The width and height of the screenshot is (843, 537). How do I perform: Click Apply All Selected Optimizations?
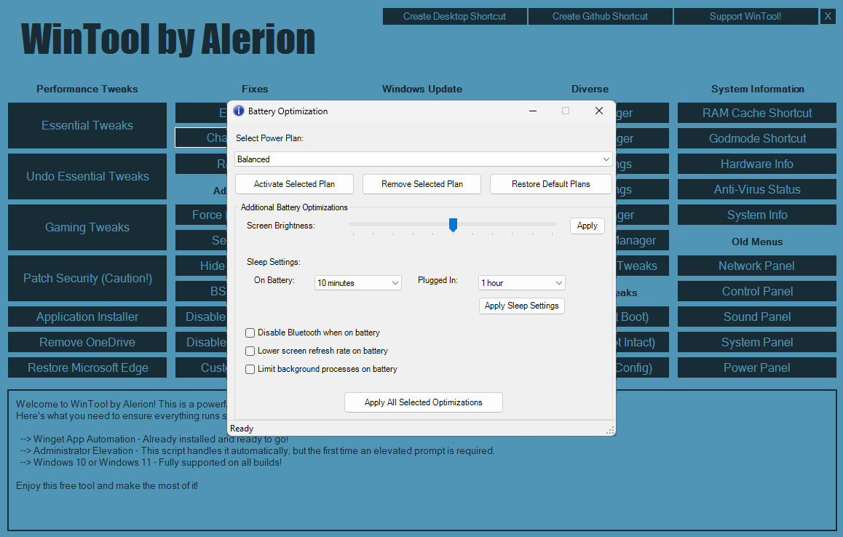(x=423, y=402)
